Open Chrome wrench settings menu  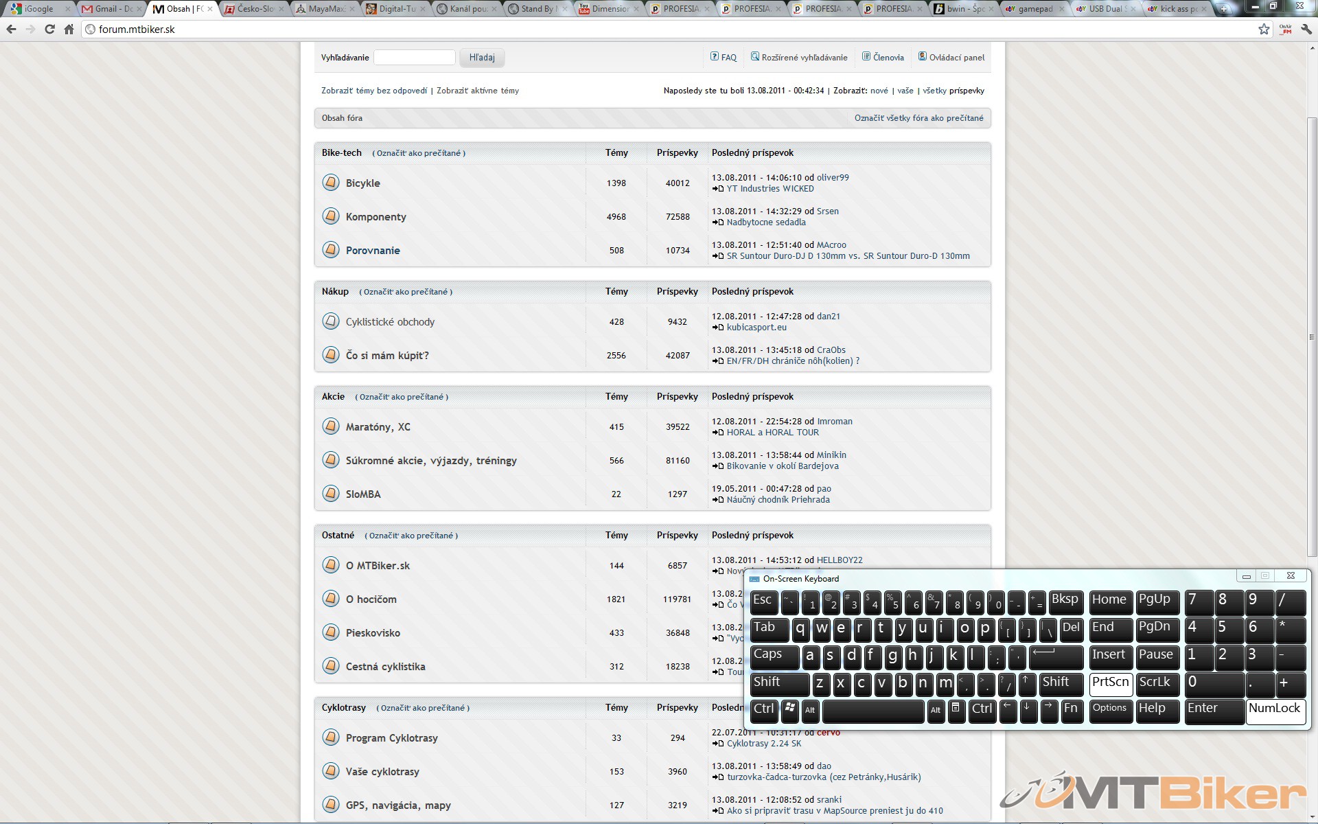coord(1306,30)
